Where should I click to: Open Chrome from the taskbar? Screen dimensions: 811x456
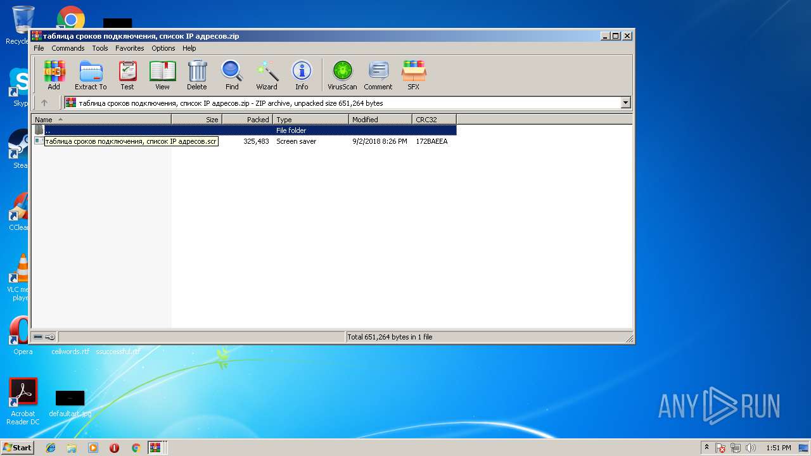pos(136,448)
